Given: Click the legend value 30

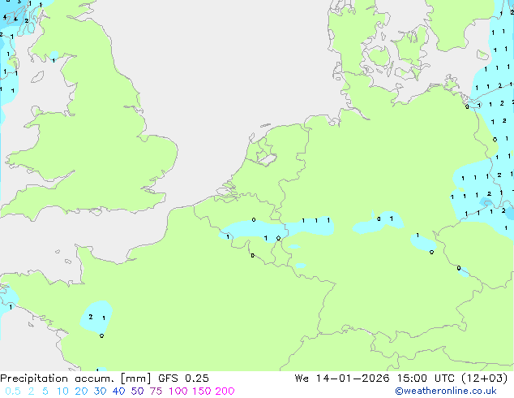Looking at the screenshot, I should [100, 392].
